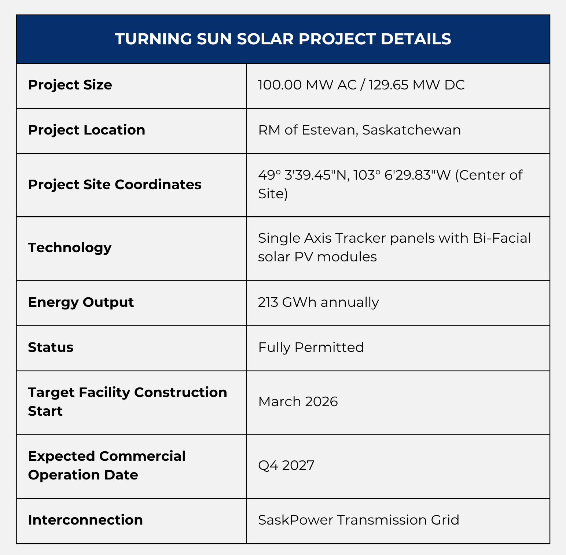Click the site coordinates value cell
This screenshot has height=555, width=566.
coord(390,184)
